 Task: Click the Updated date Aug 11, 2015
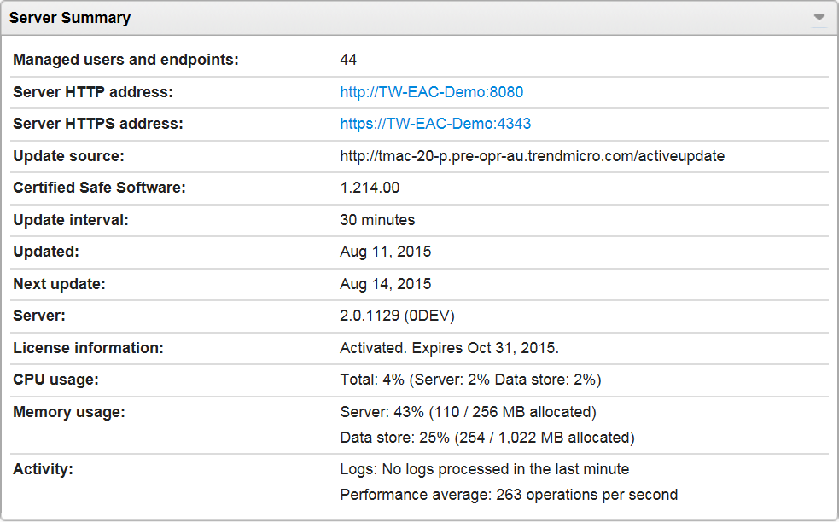385,252
